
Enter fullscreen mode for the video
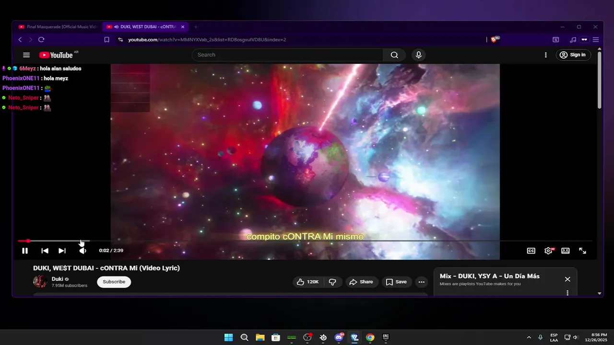tap(582, 251)
